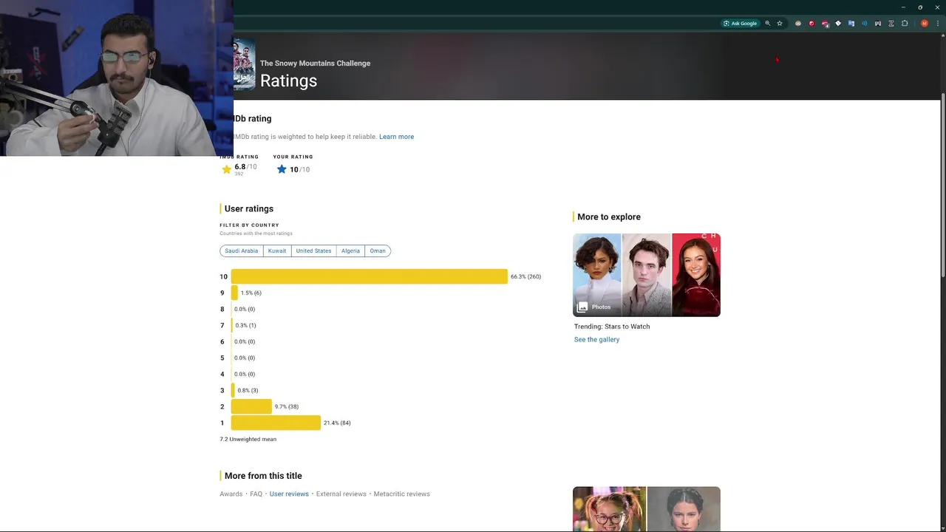Bookmark this page with the star icon

pyautogui.click(x=779, y=23)
